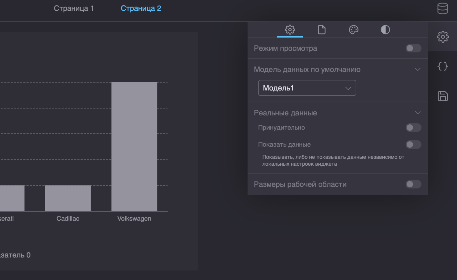
Task: Select the contrast half-circle icon tab
Action: (x=385, y=30)
